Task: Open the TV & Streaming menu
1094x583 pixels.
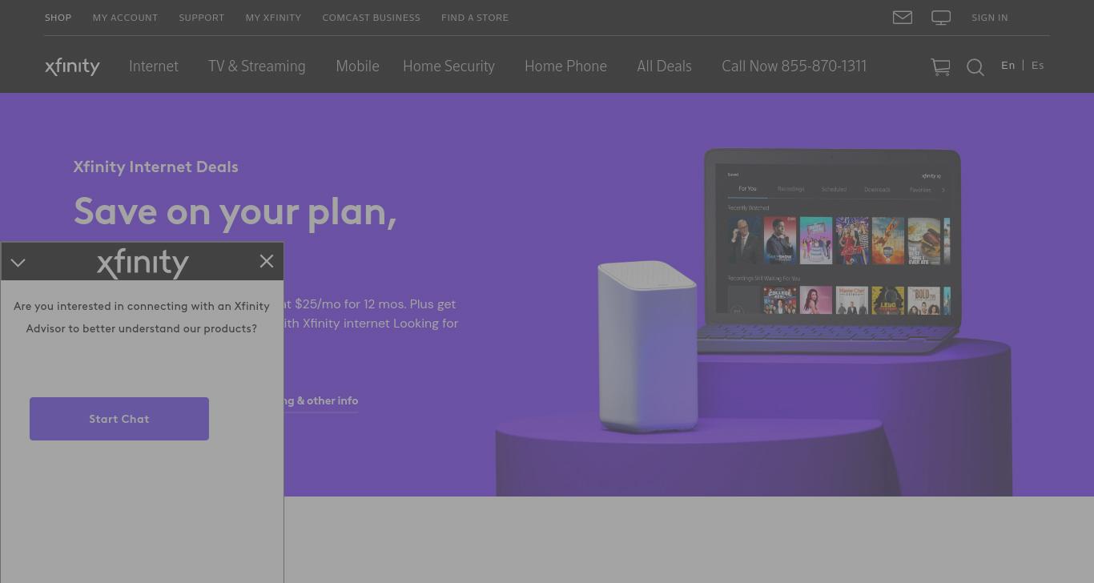Action: [x=256, y=66]
